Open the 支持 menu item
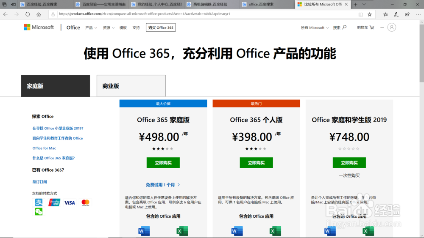 [136, 28]
